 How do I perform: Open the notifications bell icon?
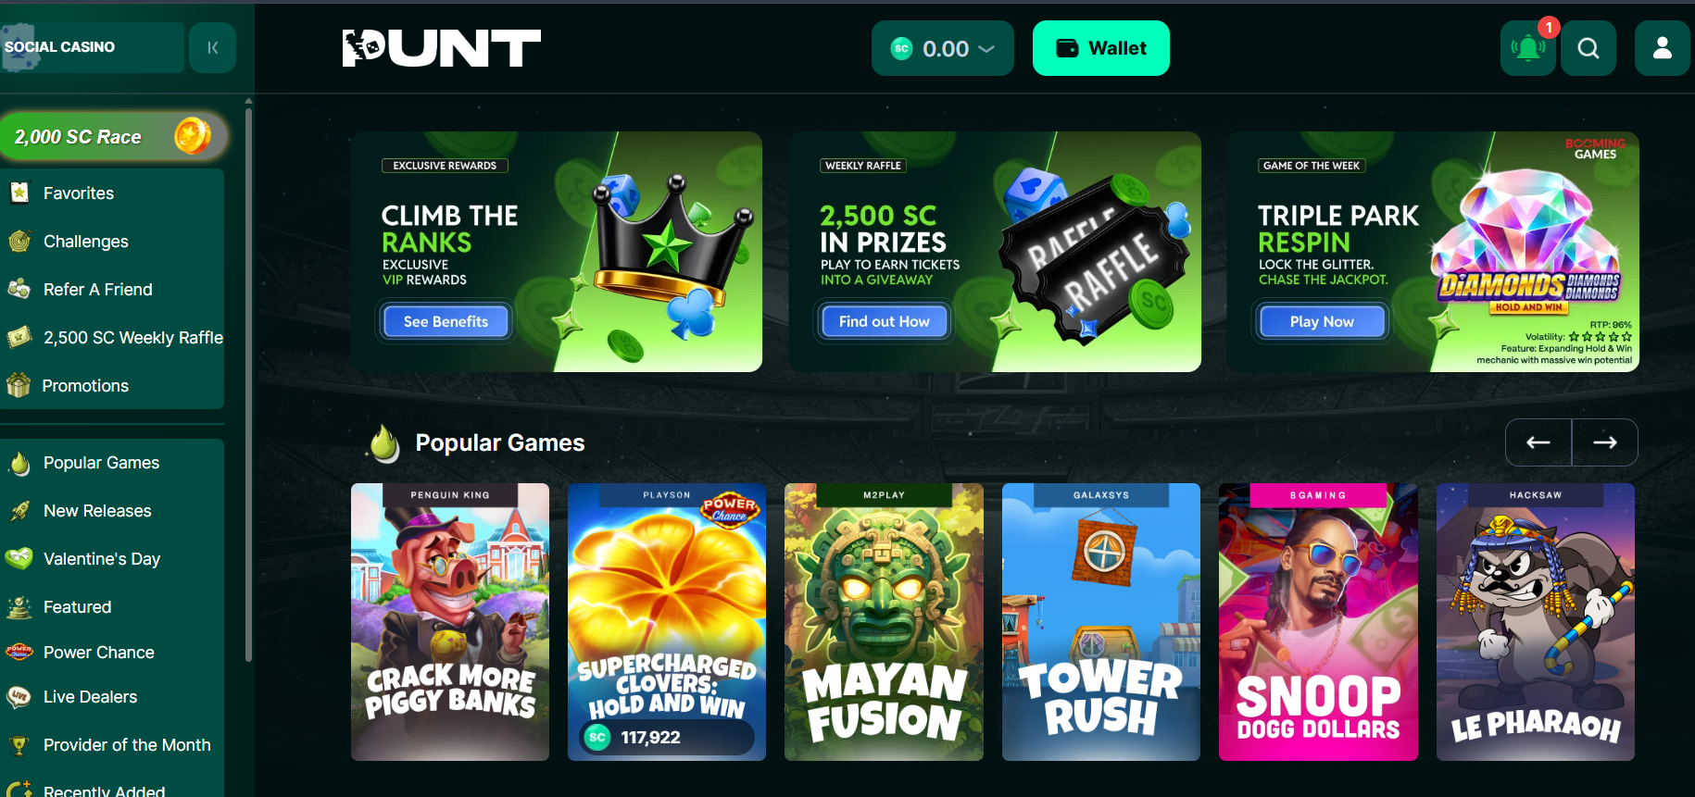(x=1527, y=48)
